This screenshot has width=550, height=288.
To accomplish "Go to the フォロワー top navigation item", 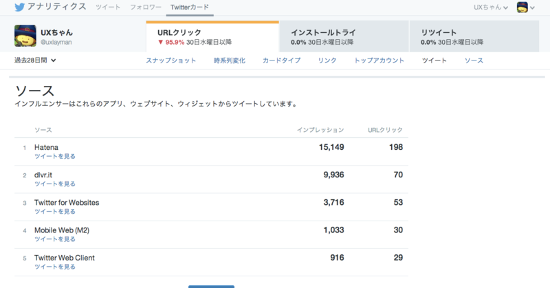I will click(x=146, y=7).
